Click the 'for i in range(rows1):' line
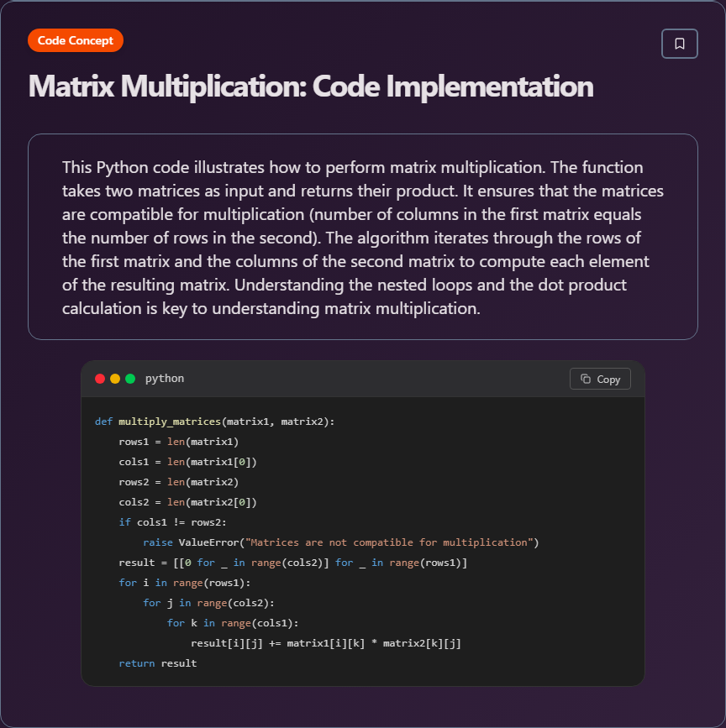Viewport: 726px width, 728px height. coord(185,583)
